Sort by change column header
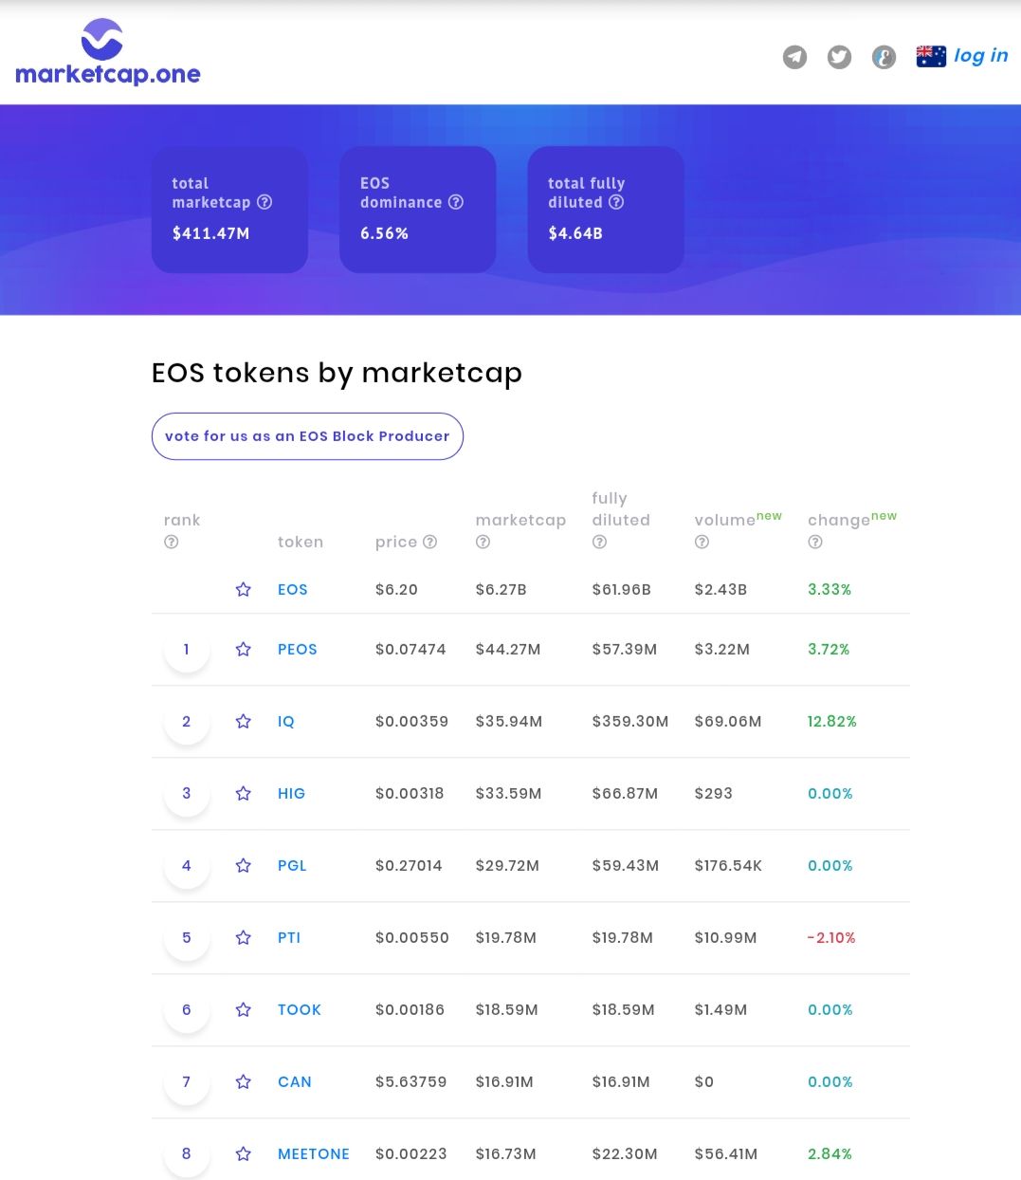This screenshot has width=1021, height=1180. coord(838,520)
